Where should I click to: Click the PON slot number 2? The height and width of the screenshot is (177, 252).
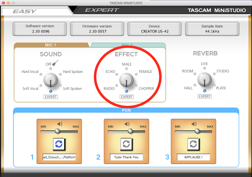pyautogui.click(x=98, y=157)
